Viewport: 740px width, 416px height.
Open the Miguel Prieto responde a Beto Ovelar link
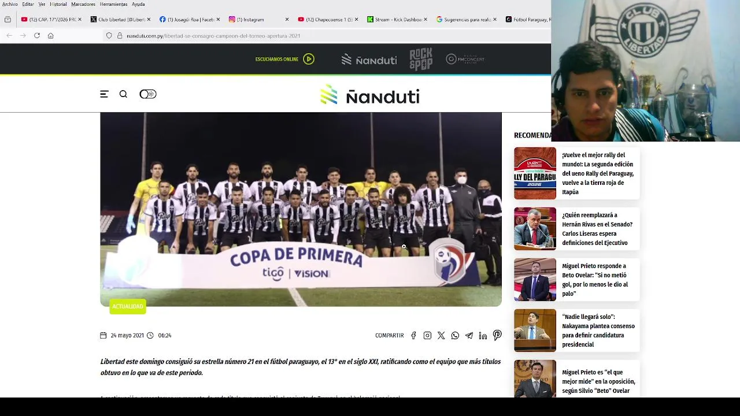point(595,280)
